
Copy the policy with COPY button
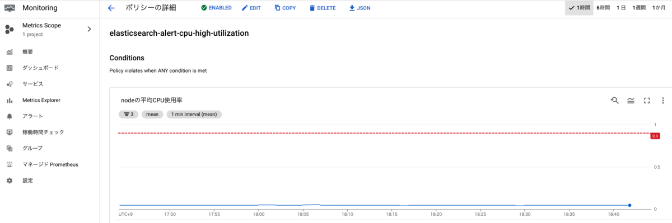(x=285, y=8)
